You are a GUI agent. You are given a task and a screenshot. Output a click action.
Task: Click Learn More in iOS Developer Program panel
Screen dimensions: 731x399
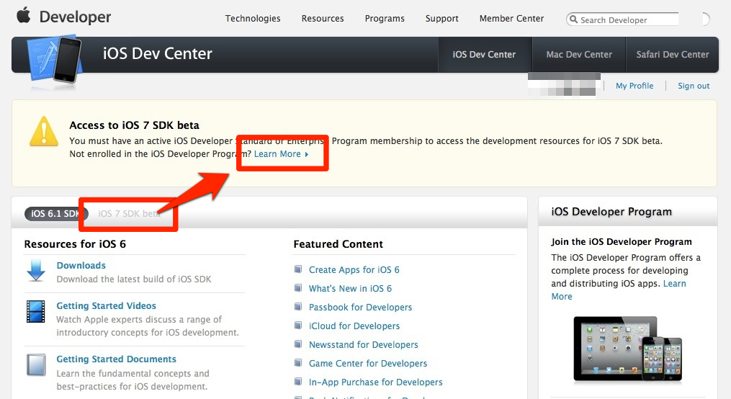(x=674, y=283)
